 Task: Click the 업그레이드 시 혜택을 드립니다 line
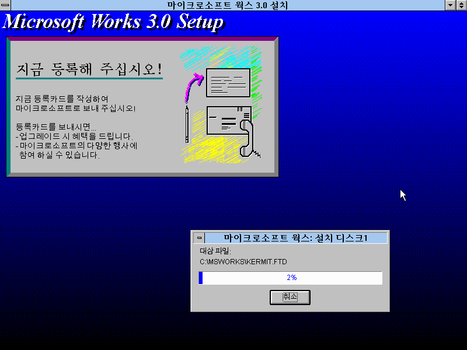74,136
